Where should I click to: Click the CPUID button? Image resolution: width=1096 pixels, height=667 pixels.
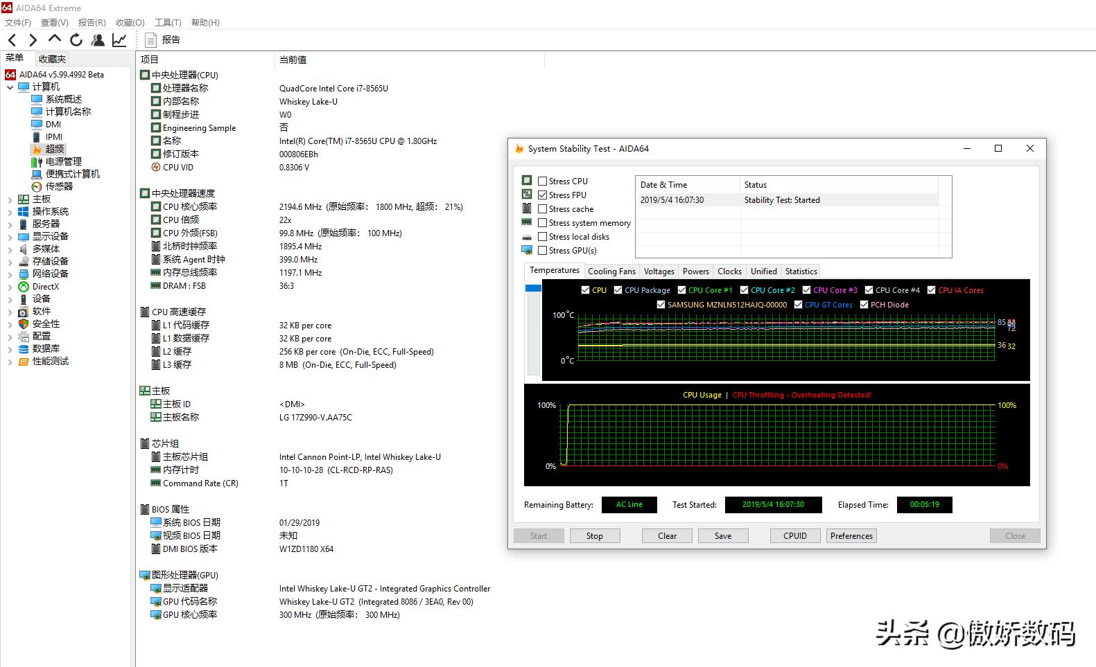795,536
